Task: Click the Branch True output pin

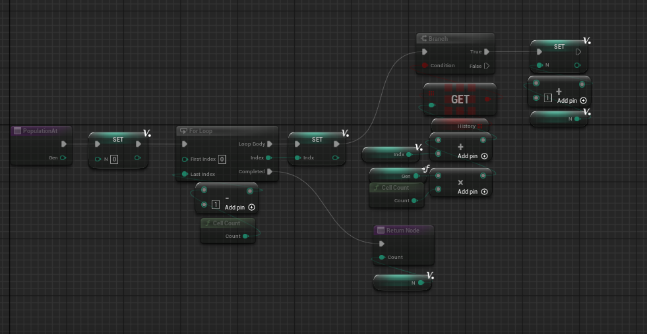Action: tap(487, 52)
